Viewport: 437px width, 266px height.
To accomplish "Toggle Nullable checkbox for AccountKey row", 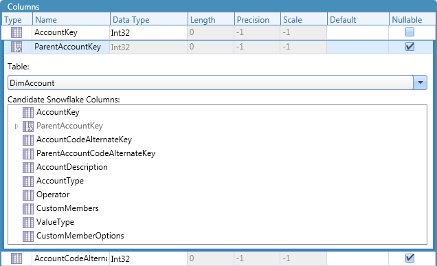I will (410, 32).
